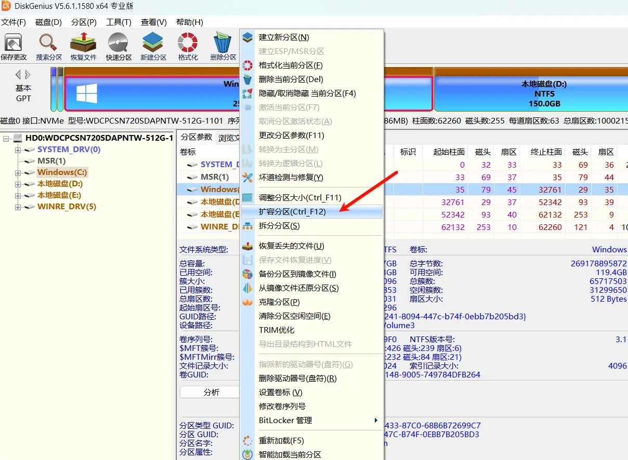
Task: Click the 从镜像文件还原分区 icon
Action: point(248,288)
